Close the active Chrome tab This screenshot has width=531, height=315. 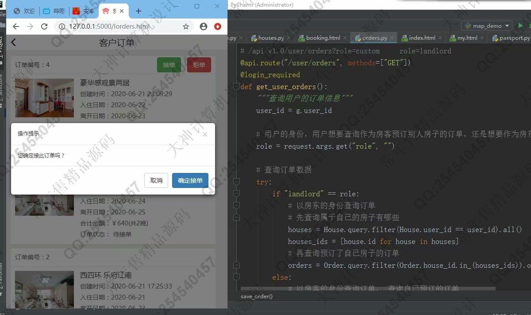122,11
